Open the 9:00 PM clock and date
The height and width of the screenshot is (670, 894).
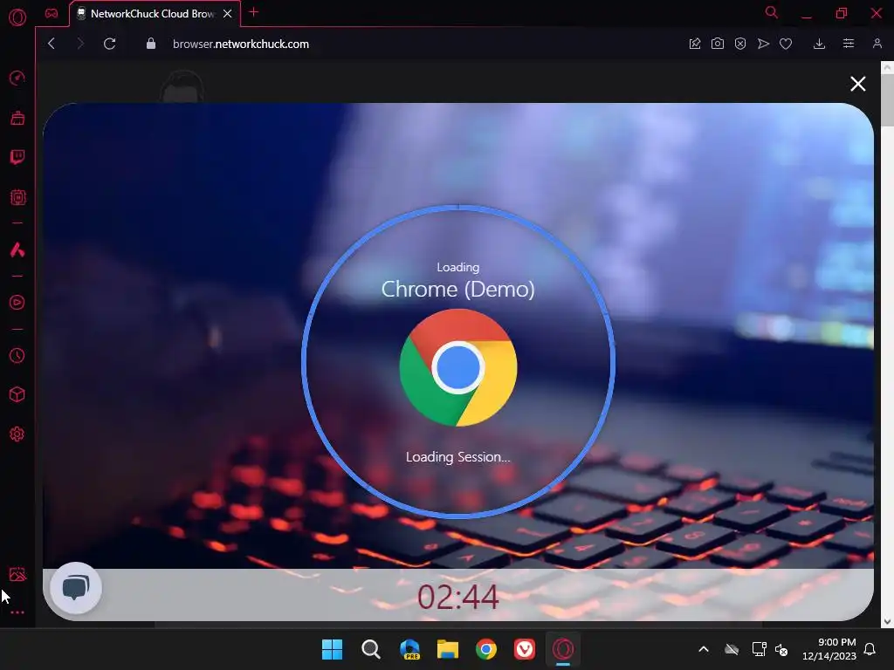tap(829, 649)
